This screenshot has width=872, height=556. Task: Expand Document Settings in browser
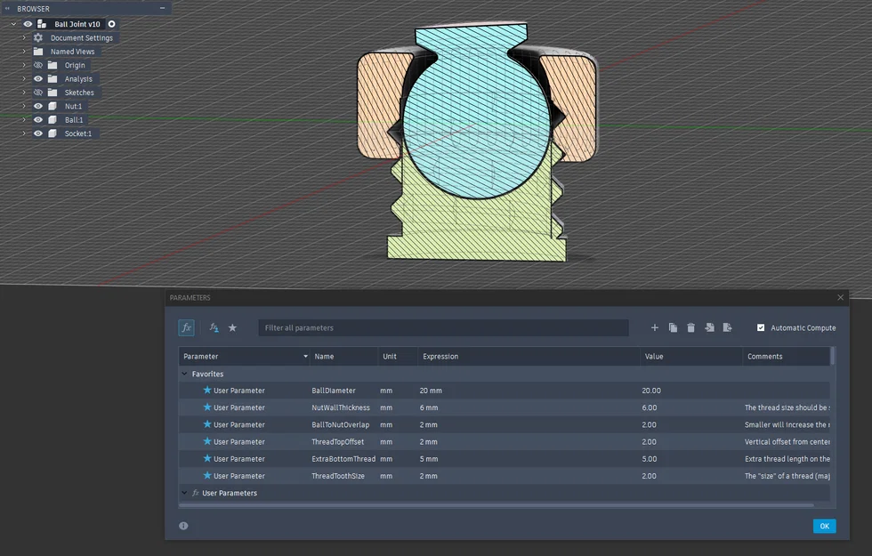pyautogui.click(x=24, y=37)
